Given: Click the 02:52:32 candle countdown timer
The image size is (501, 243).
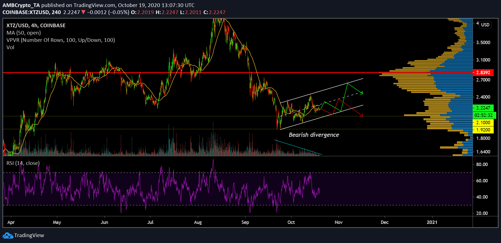Looking at the screenshot, I should [x=483, y=115].
